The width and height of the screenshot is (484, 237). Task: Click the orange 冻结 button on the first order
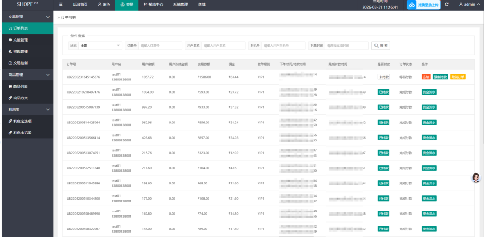(x=426, y=77)
